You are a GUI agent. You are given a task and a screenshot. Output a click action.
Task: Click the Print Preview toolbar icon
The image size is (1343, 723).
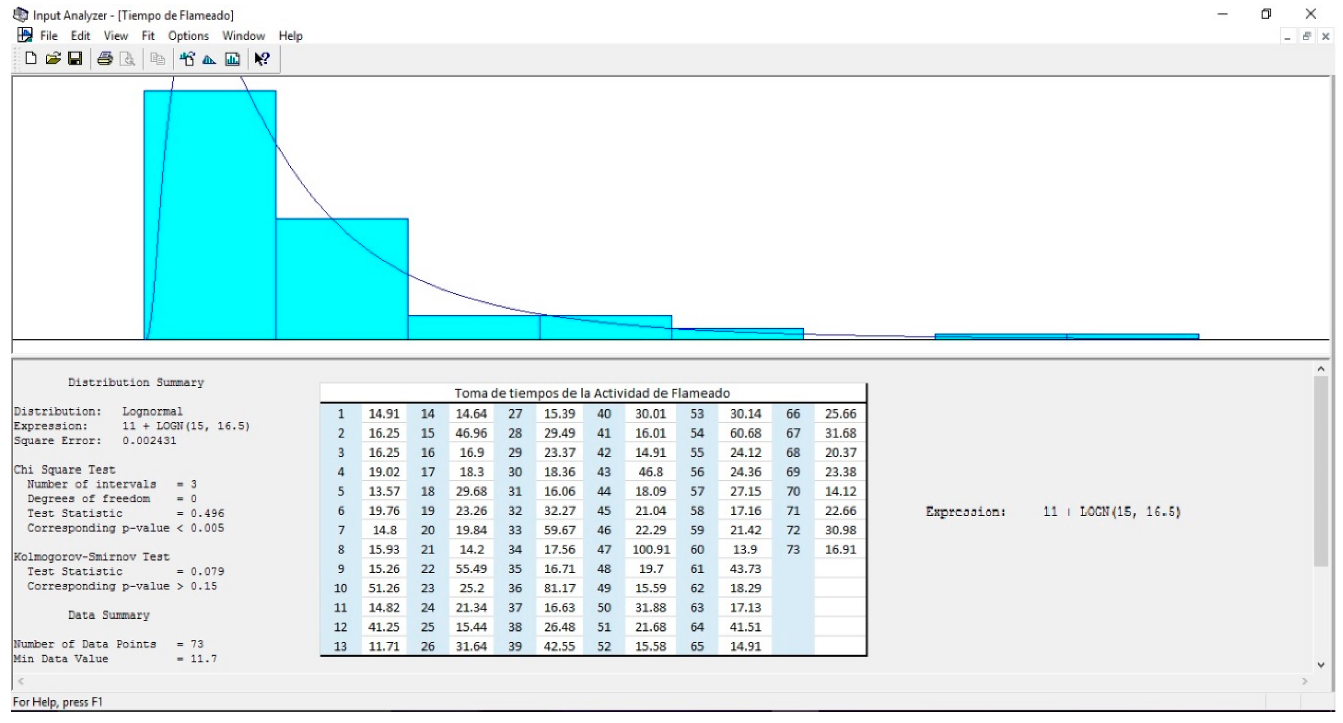click(127, 59)
